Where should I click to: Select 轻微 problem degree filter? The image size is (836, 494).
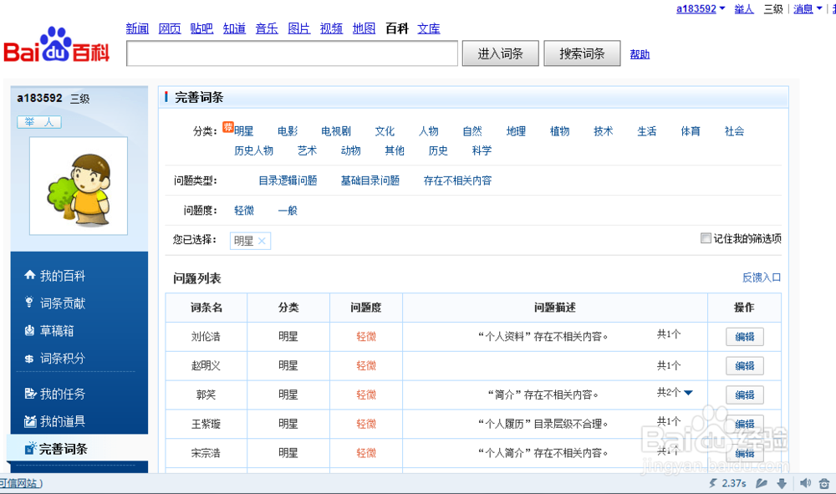point(244,211)
